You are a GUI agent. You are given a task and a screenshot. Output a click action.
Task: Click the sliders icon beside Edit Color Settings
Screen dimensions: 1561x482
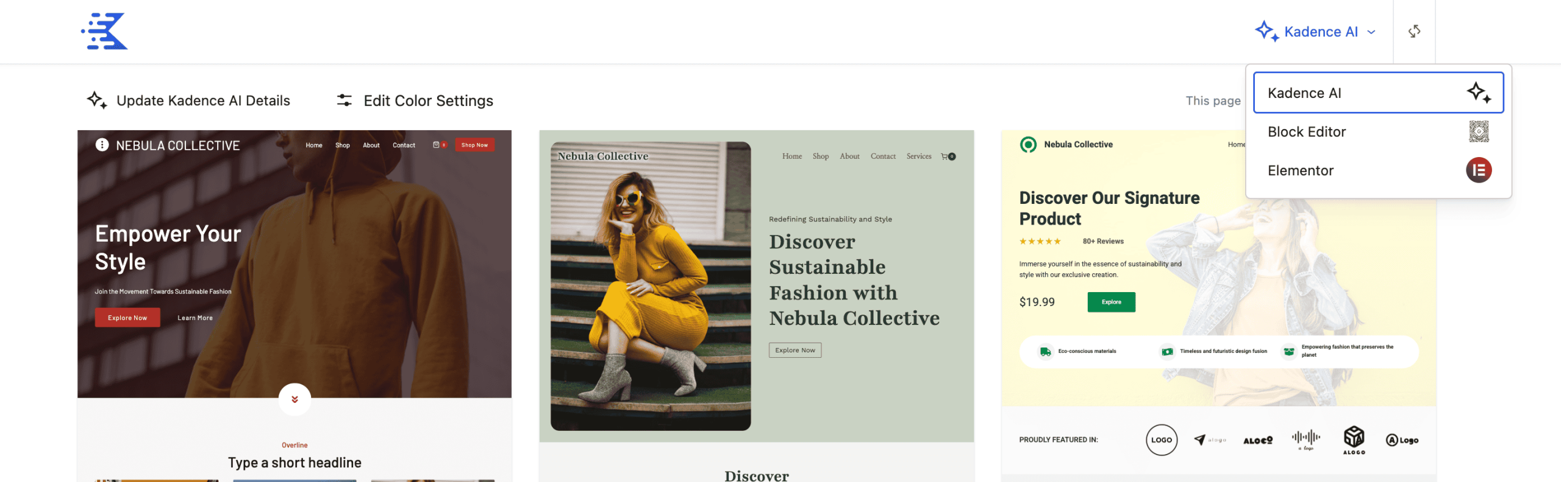pyautogui.click(x=345, y=100)
